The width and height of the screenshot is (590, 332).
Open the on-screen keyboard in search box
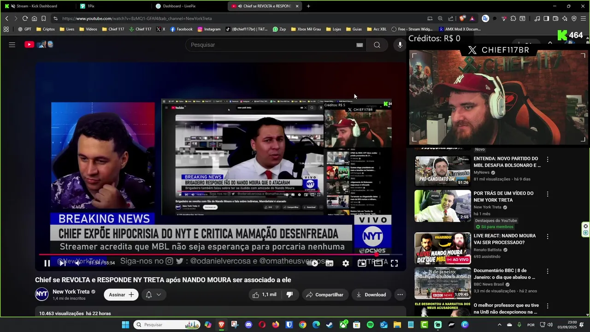(x=360, y=45)
